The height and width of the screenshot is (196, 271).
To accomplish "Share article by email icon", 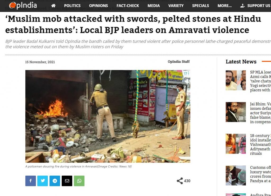I will pyautogui.click(x=67, y=181).
